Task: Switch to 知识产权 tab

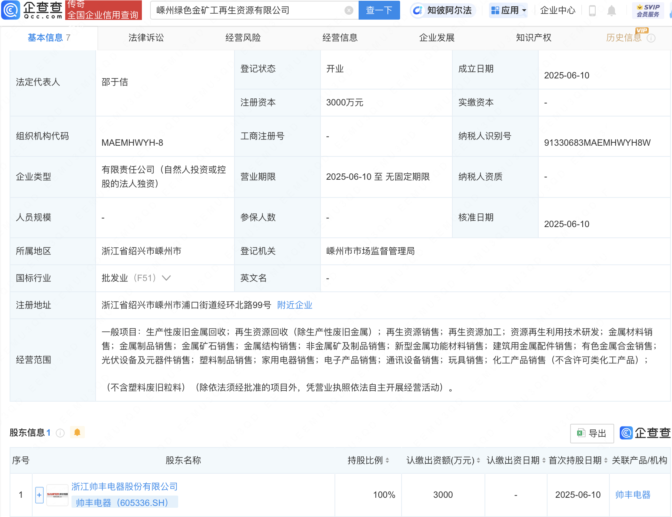Action: 534,38
